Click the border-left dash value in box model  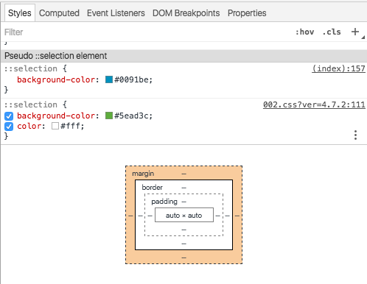(x=140, y=216)
